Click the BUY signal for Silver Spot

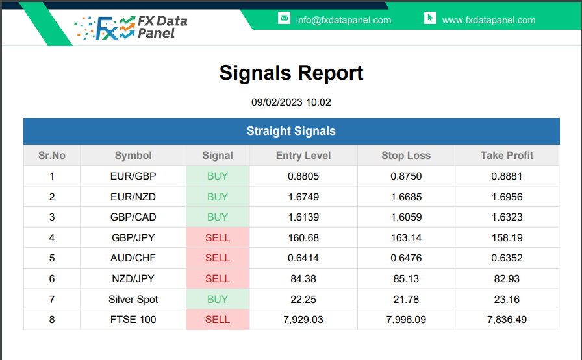point(218,299)
